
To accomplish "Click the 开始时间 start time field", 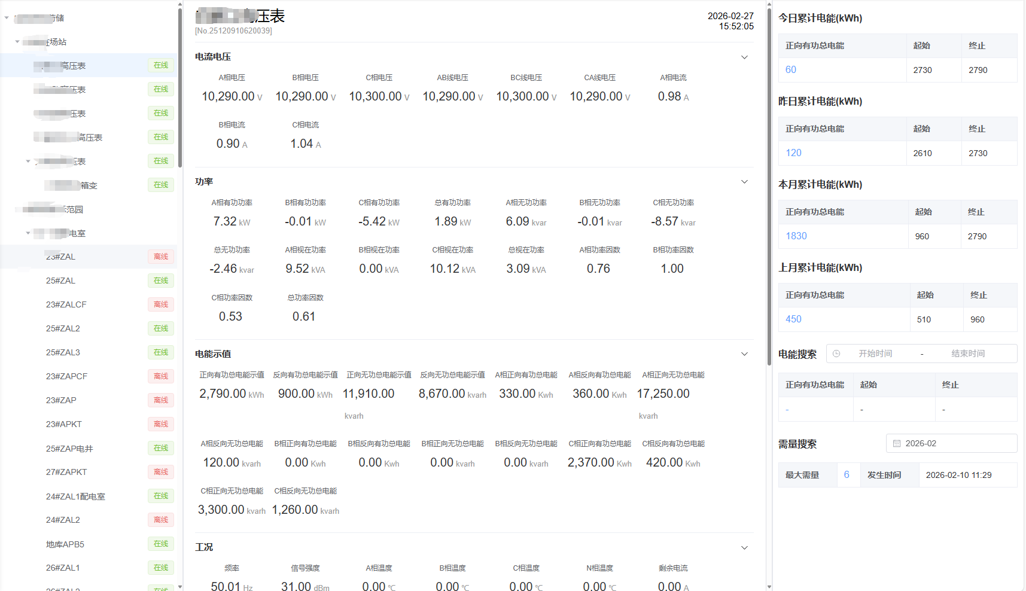I will coord(875,354).
